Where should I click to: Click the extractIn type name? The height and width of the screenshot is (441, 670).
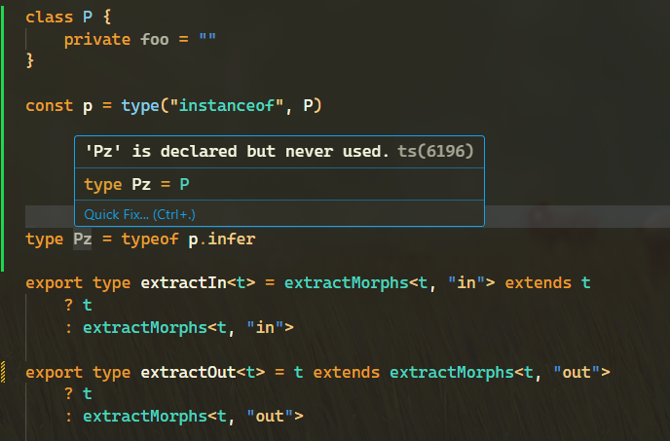point(183,283)
